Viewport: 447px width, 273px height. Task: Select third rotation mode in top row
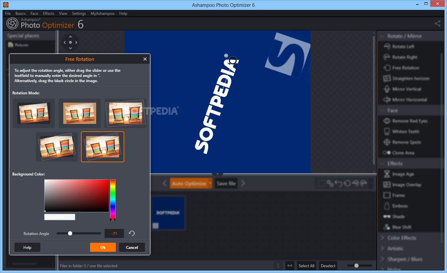click(x=126, y=113)
